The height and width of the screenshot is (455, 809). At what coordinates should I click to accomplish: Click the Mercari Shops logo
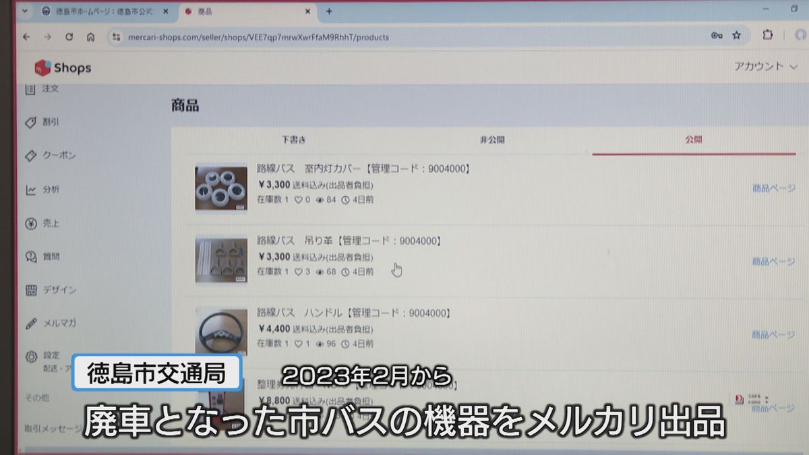click(x=63, y=67)
